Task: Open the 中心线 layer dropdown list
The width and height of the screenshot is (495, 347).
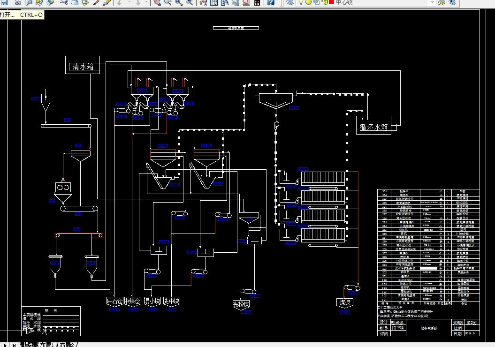Action: coord(432,2)
